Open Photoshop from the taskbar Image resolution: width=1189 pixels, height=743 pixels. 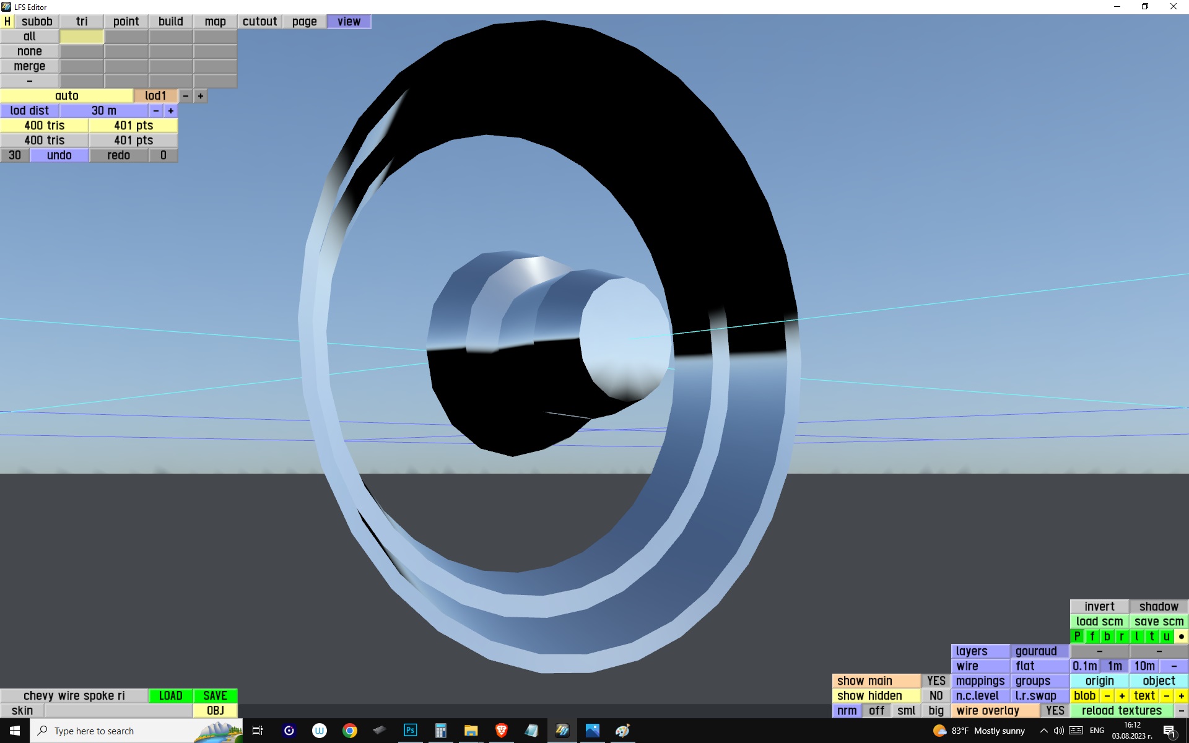[410, 731]
